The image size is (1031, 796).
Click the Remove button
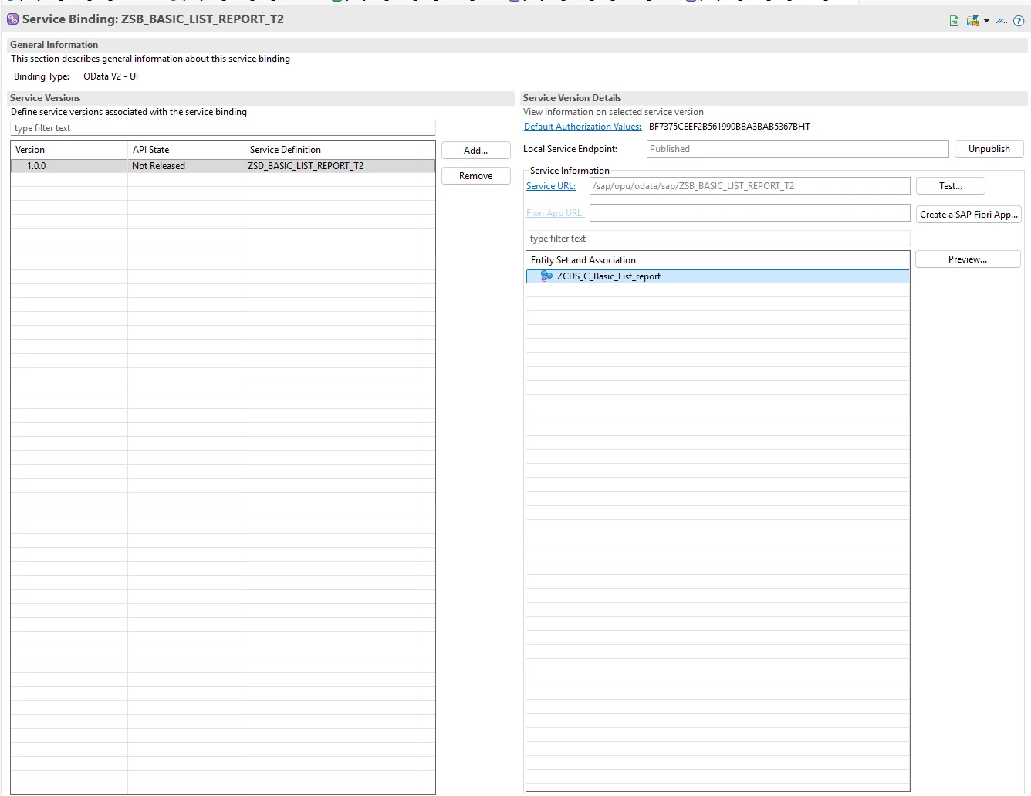click(x=476, y=176)
